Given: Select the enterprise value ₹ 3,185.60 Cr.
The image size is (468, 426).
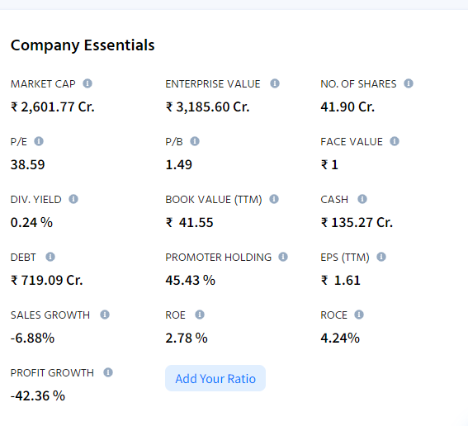Looking at the screenshot, I should click(208, 107).
